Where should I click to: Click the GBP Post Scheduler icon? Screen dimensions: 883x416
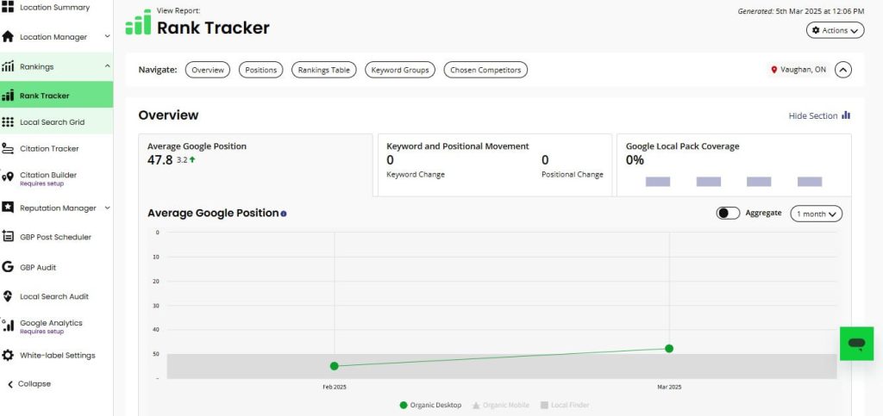8,237
